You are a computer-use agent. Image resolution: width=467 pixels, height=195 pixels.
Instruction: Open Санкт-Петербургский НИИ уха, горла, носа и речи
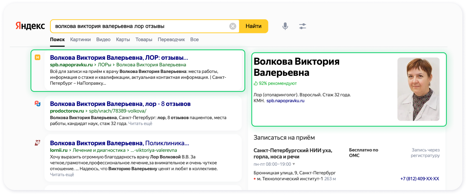[x=293, y=154]
